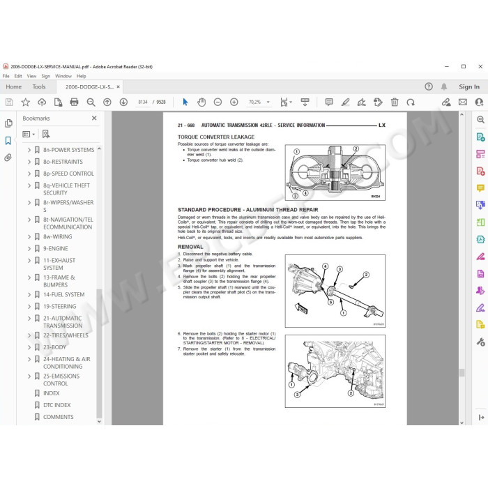488x488 pixels.
Task: Open the Help menu
Action: tap(82, 76)
